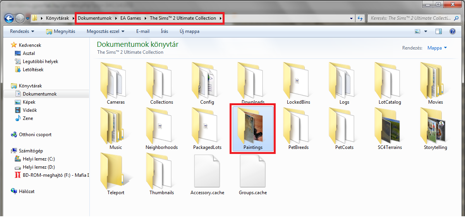Select the Storytelling folder
The height and width of the screenshot is (217, 465).
436,129
